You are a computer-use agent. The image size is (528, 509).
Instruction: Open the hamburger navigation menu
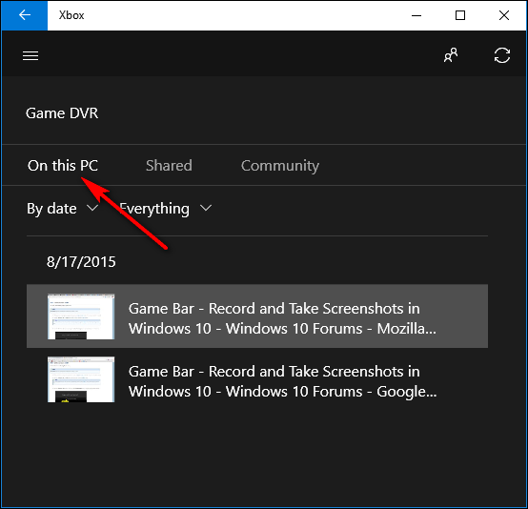pyautogui.click(x=30, y=55)
